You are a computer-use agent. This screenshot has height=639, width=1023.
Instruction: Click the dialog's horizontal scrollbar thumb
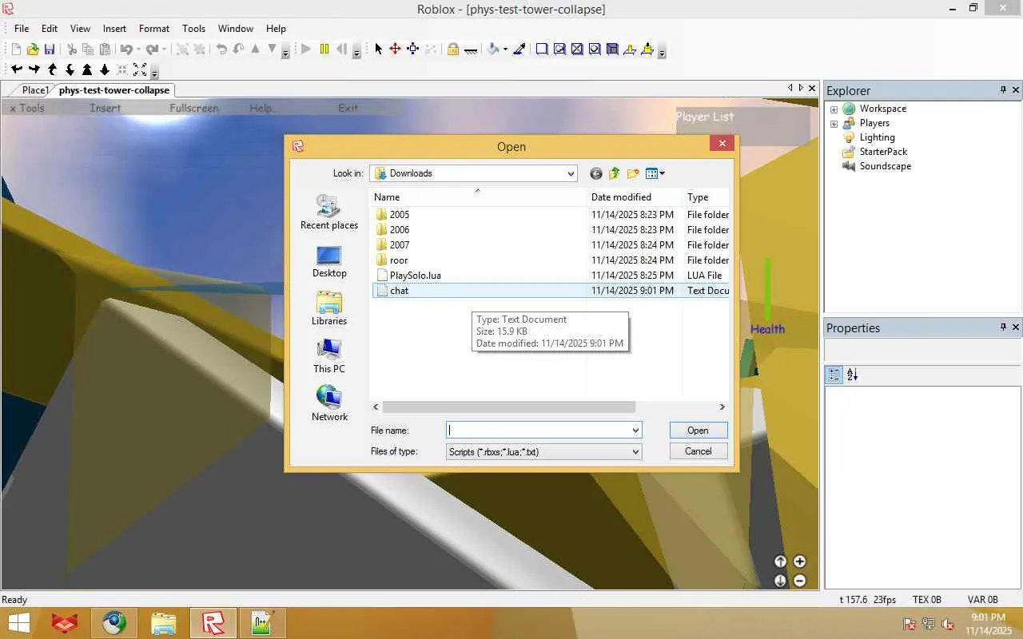coord(508,407)
